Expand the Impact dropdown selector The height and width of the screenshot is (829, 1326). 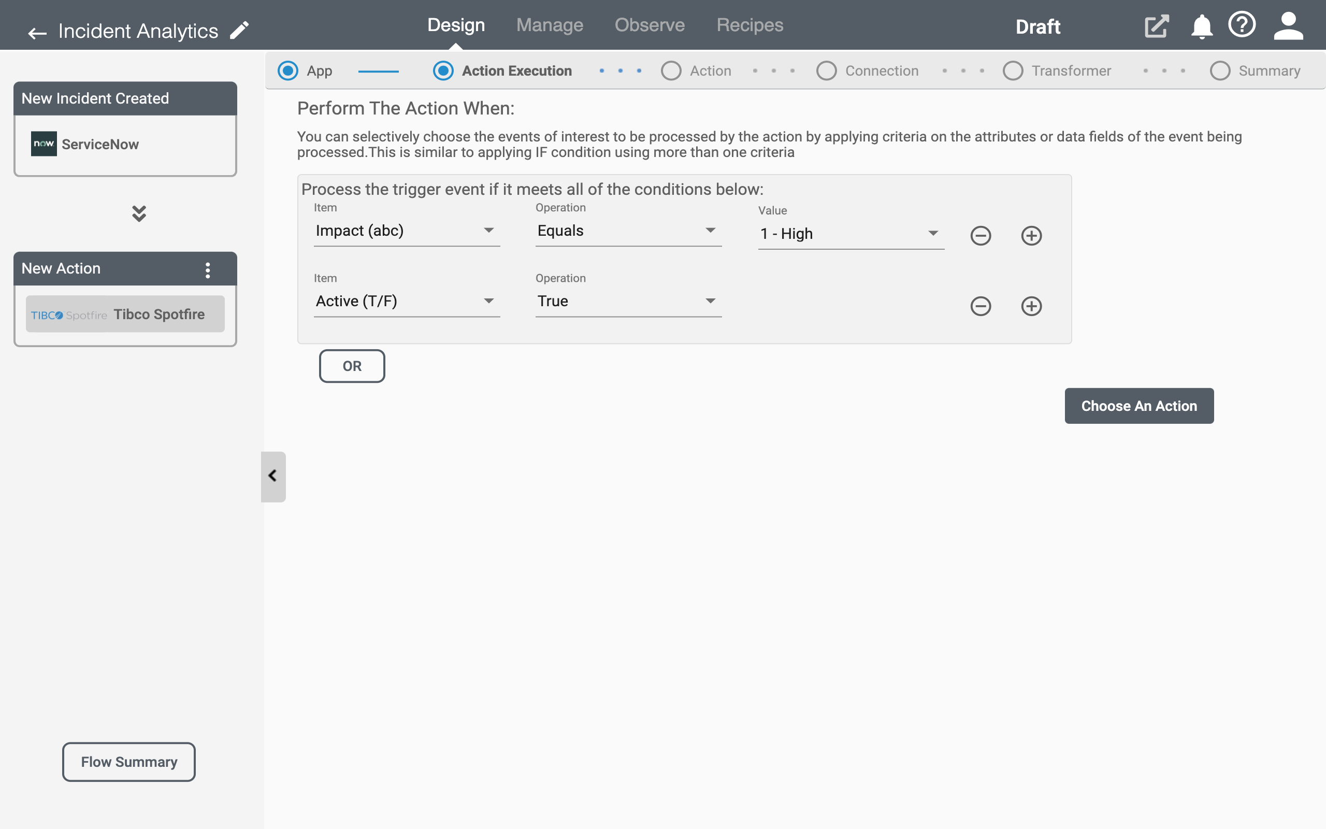[488, 230]
